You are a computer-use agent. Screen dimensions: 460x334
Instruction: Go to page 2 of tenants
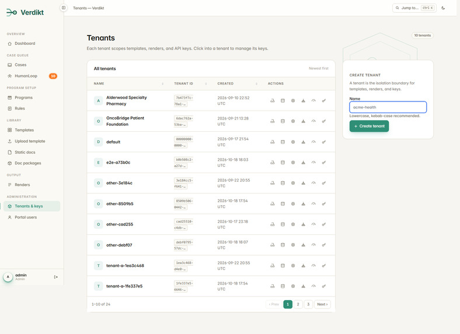click(298, 304)
